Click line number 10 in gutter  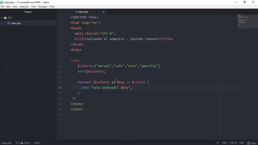click(60, 66)
